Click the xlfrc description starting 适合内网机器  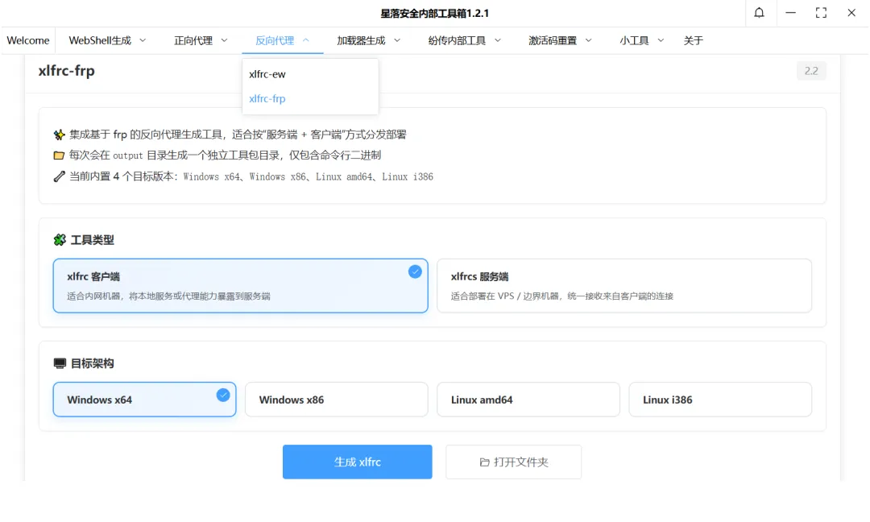[x=168, y=296]
